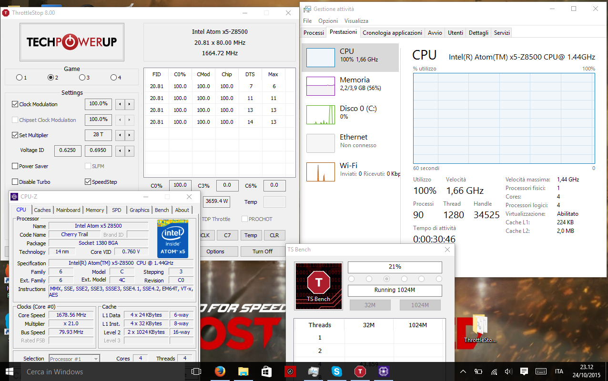Launch the Windows Store taskbar icon
The width and height of the screenshot is (608, 381).
click(266, 371)
